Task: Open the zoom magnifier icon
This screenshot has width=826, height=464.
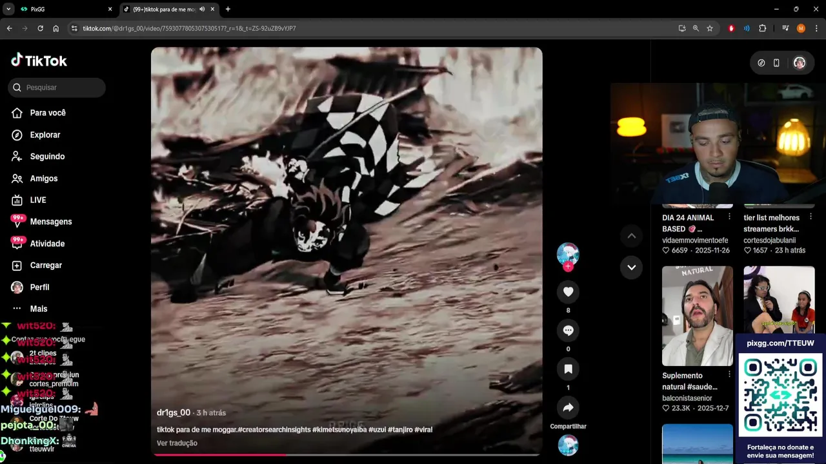Action: pyautogui.click(x=696, y=28)
